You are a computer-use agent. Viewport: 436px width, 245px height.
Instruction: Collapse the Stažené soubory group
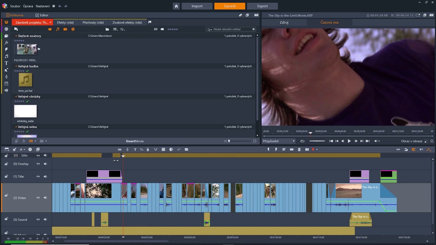click(x=16, y=36)
